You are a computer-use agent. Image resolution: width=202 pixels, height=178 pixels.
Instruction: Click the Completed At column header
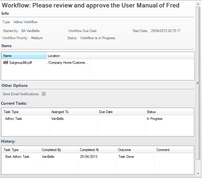click(x=97, y=150)
